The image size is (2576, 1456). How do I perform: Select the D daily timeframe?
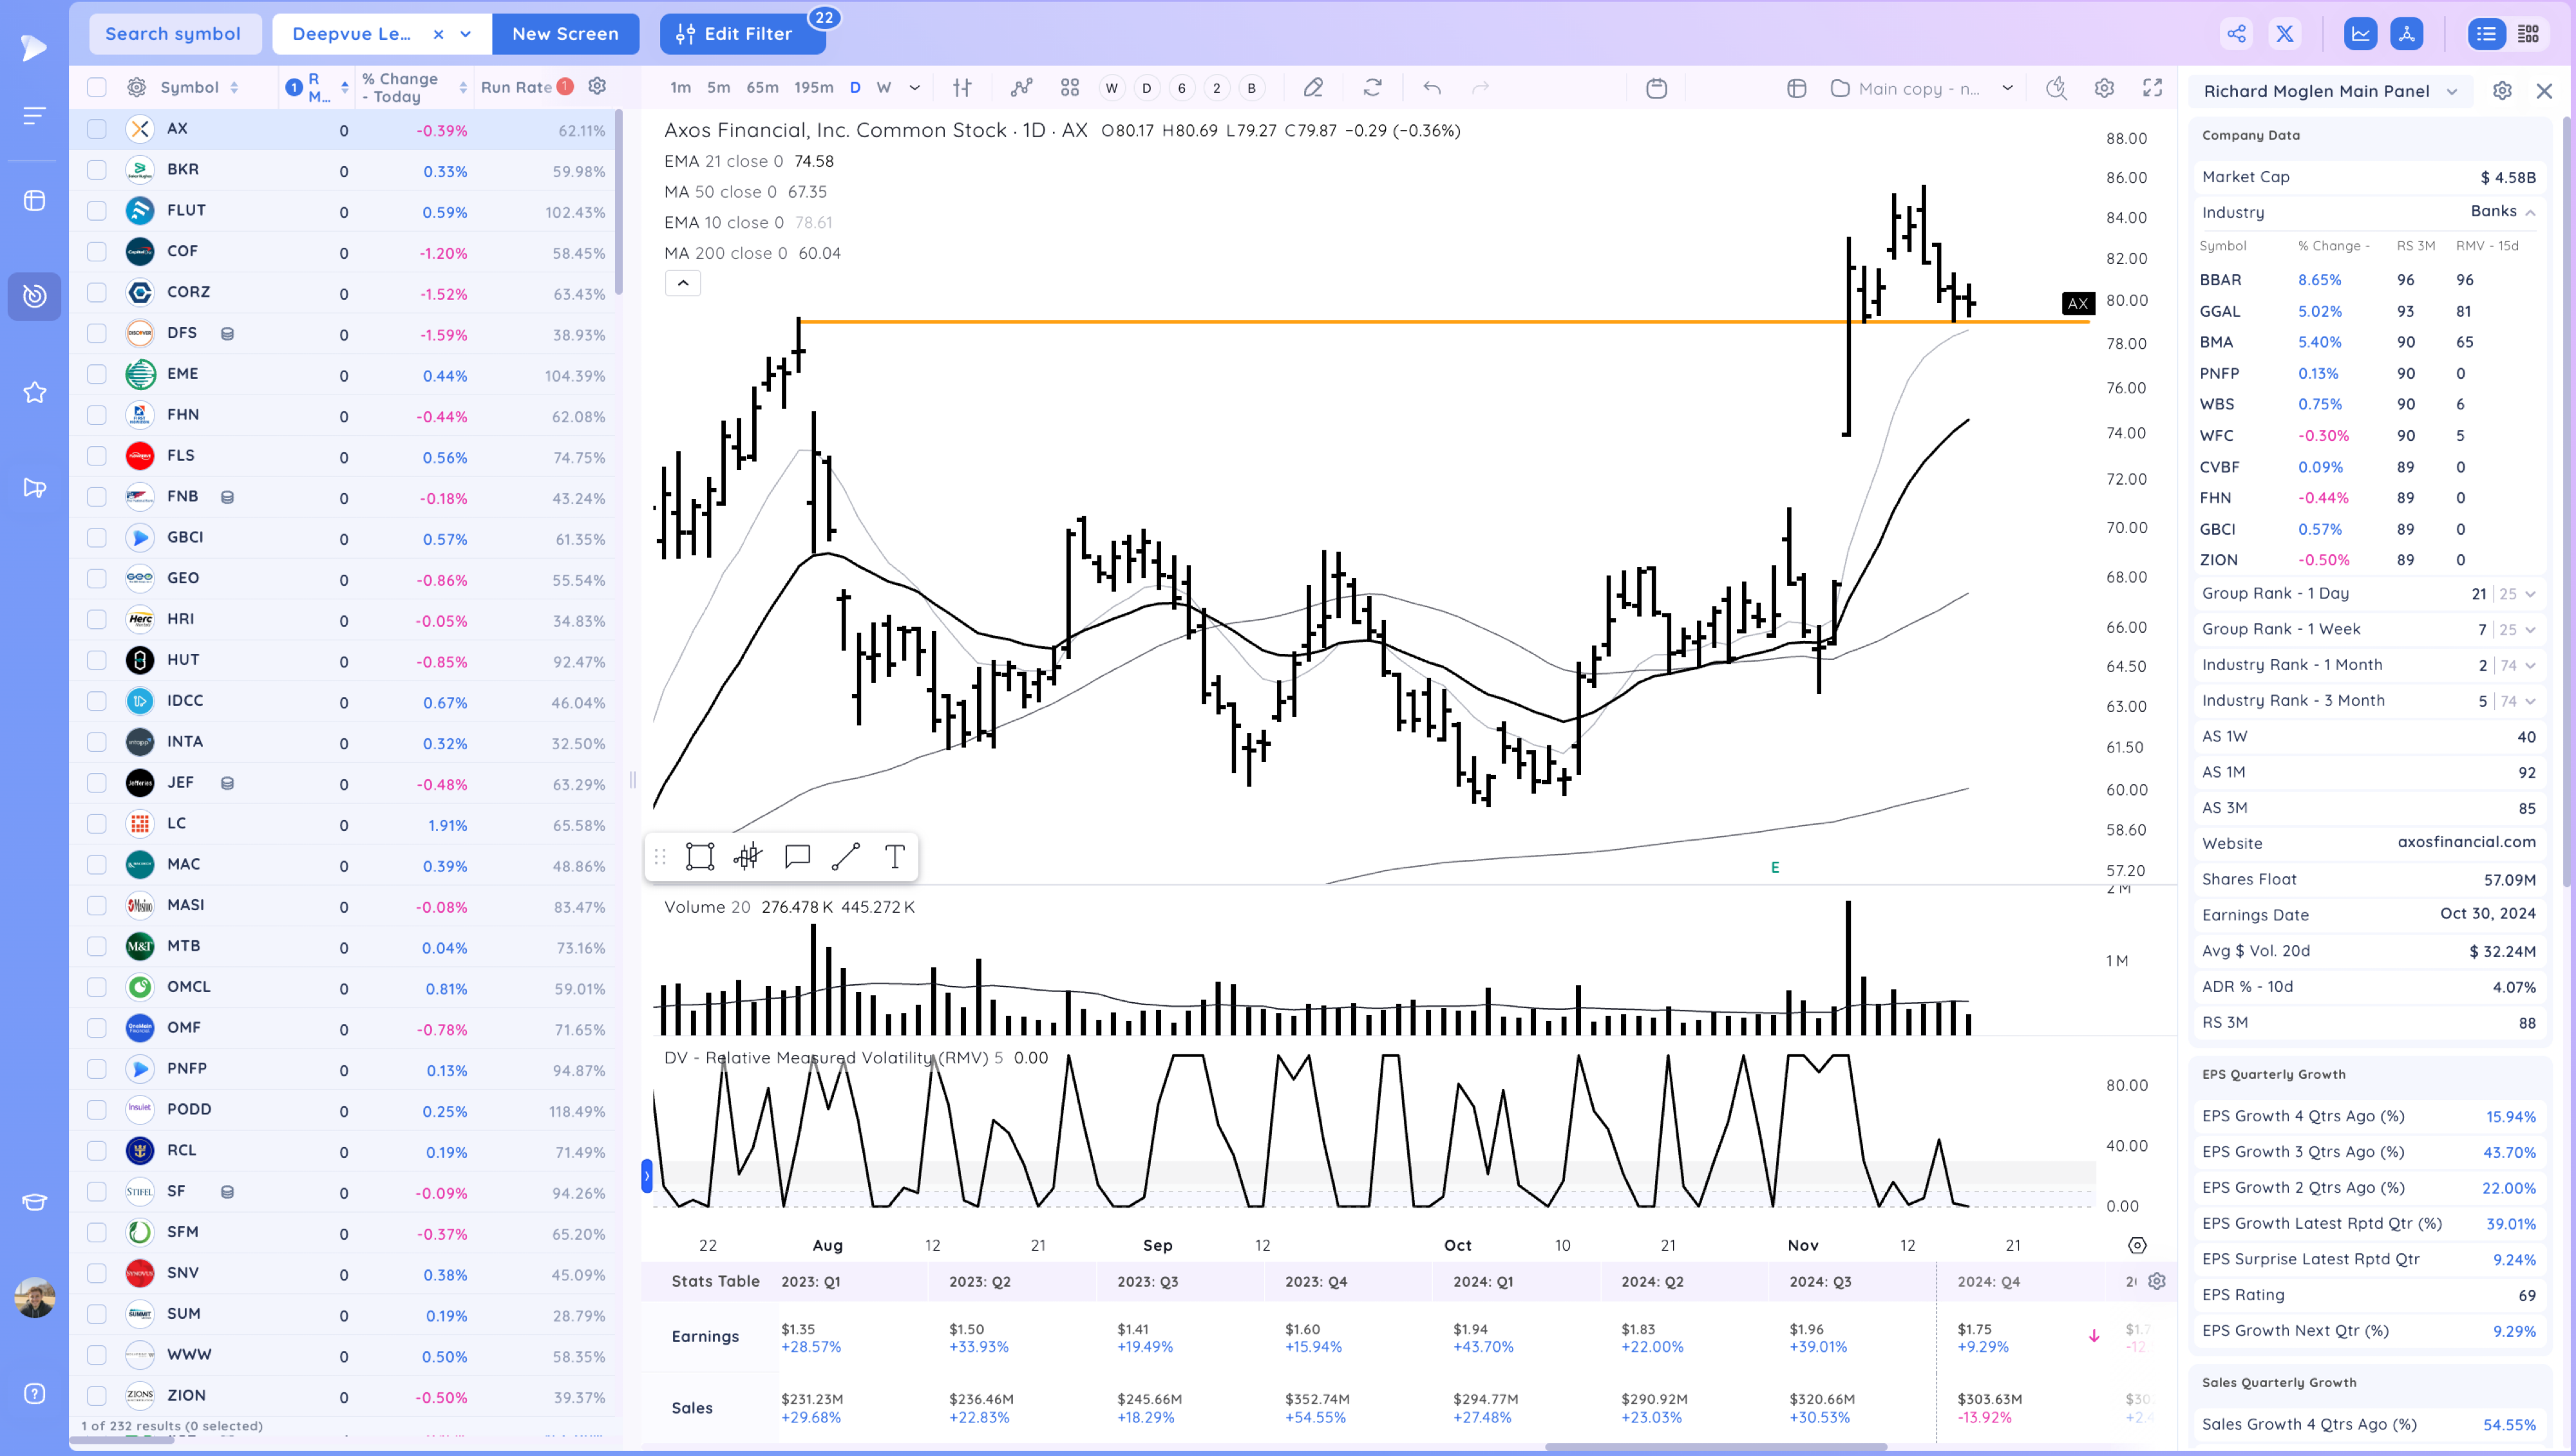855,88
